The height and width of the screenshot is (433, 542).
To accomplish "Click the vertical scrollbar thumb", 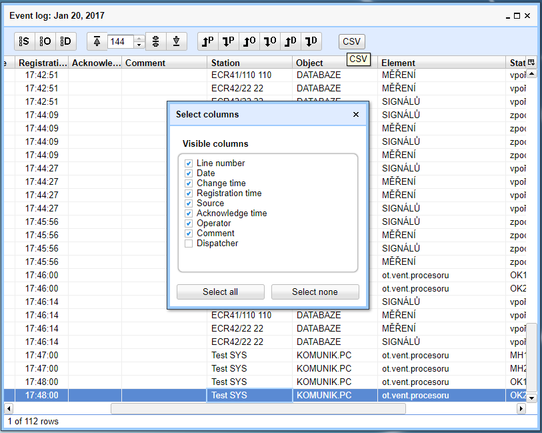I will 531,358.
